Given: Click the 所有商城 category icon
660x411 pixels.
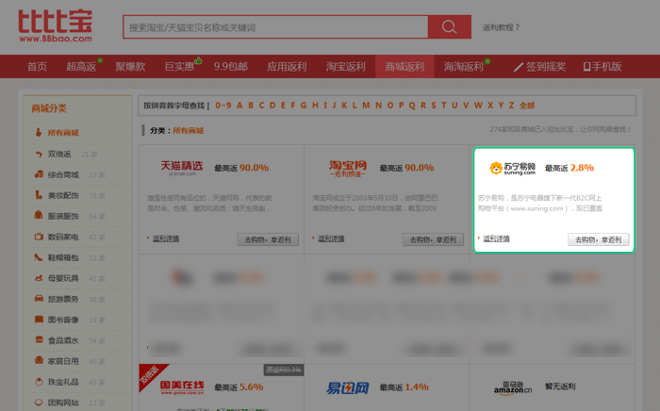Looking at the screenshot, I should point(39,132).
